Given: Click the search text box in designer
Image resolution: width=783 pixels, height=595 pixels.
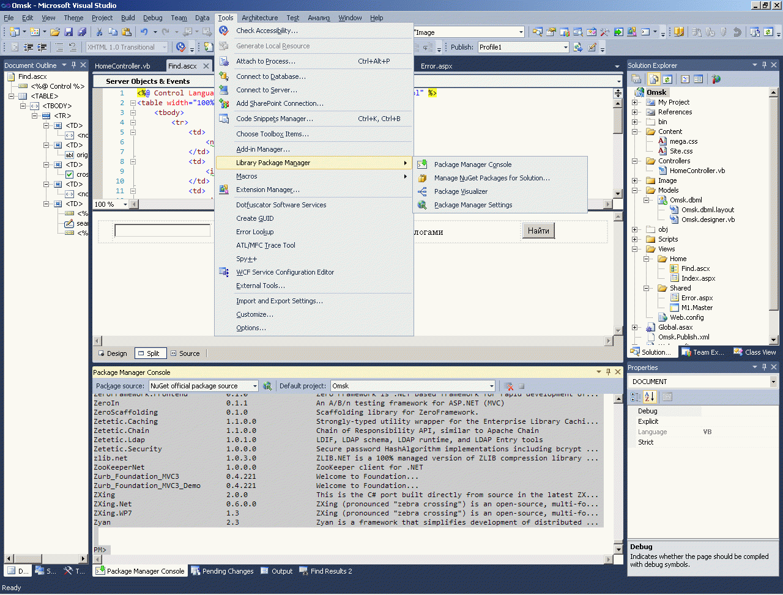Looking at the screenshot, I should tap(163, 231).
